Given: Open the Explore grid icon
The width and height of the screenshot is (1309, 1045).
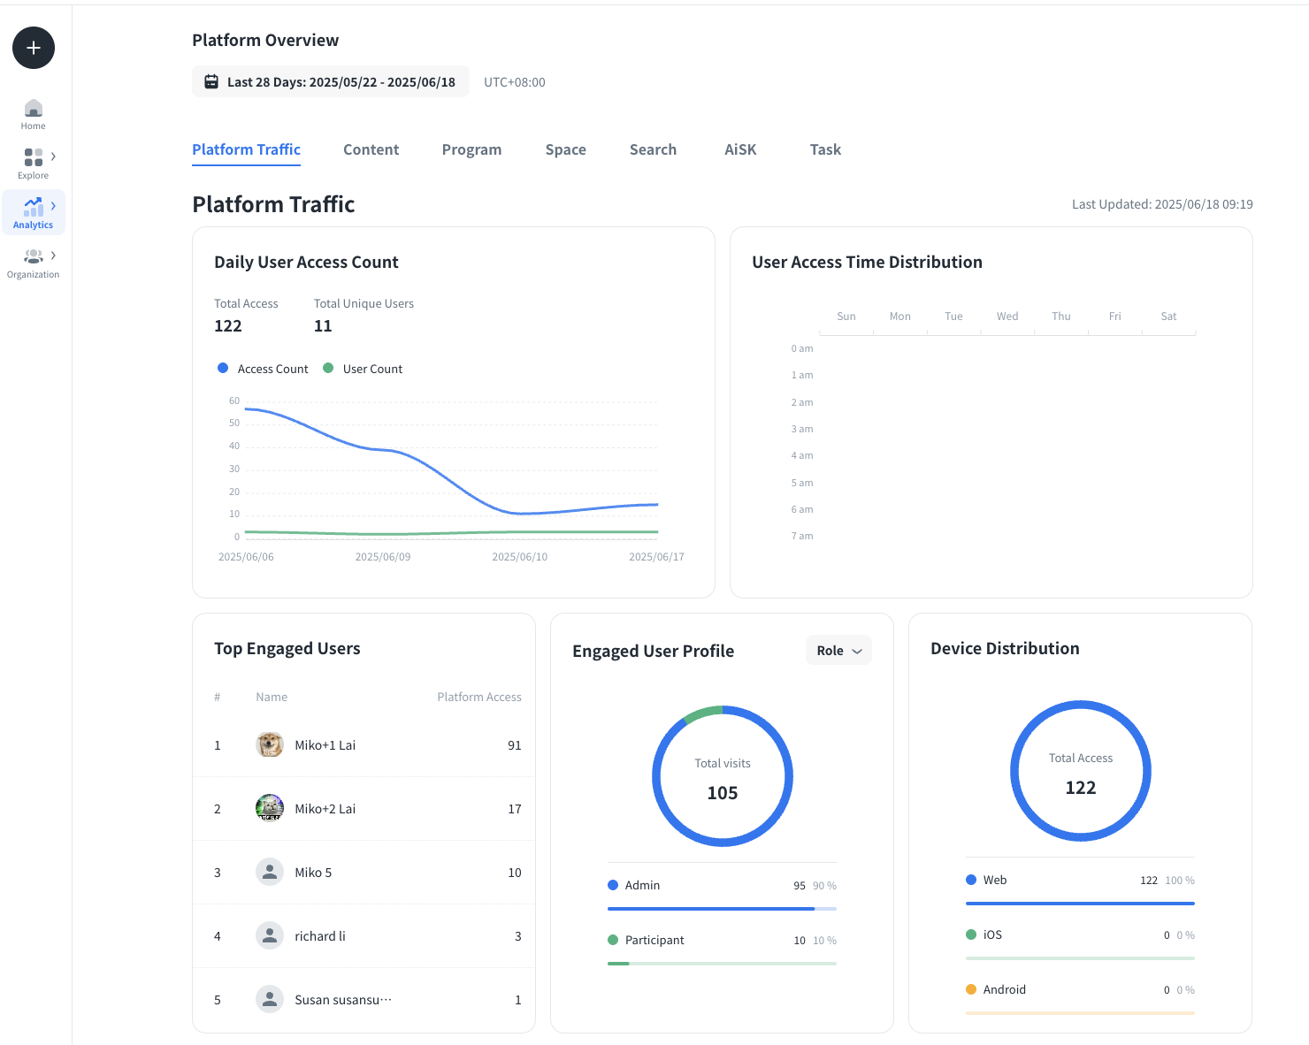Looking at the screenshot, I should click(x=34, y=157).
